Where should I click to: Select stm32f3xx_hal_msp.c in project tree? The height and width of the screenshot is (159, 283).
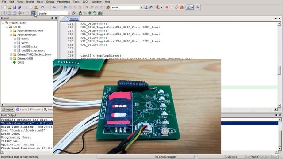point(33,50)
